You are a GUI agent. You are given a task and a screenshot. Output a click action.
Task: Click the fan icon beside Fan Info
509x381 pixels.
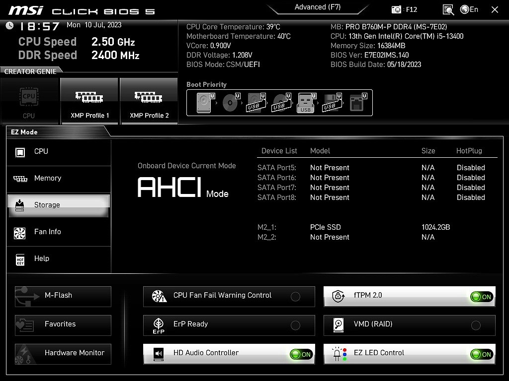pyautogui.click(x=20, y=233)
